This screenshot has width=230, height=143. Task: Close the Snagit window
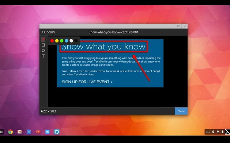pos(185,26)
